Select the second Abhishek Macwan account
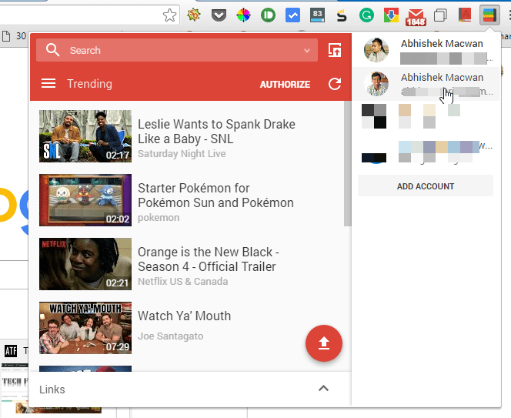 [426, 84]
